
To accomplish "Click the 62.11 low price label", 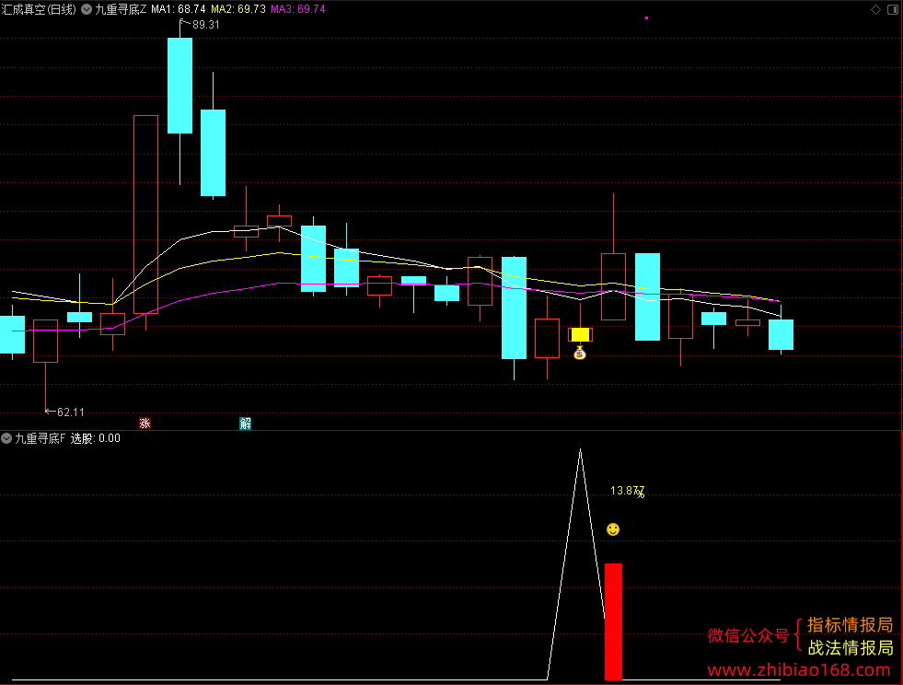I will pyautogui.click(x=70, y=412).
